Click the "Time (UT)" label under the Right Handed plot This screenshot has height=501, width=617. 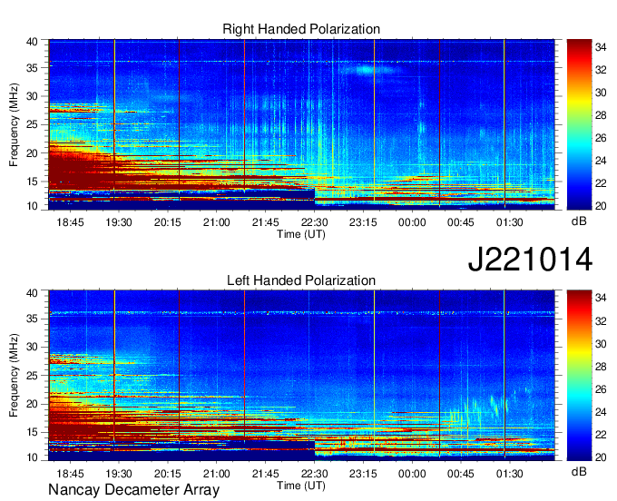[301, 234]
